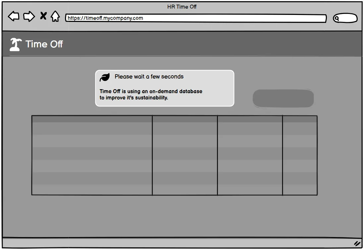Click the palm tree logo icon
This screenshot has width=364, height=249.
[x=15, y=44]
